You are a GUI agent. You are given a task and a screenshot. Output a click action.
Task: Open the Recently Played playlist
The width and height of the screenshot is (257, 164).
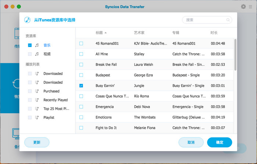tap(55, 100)
